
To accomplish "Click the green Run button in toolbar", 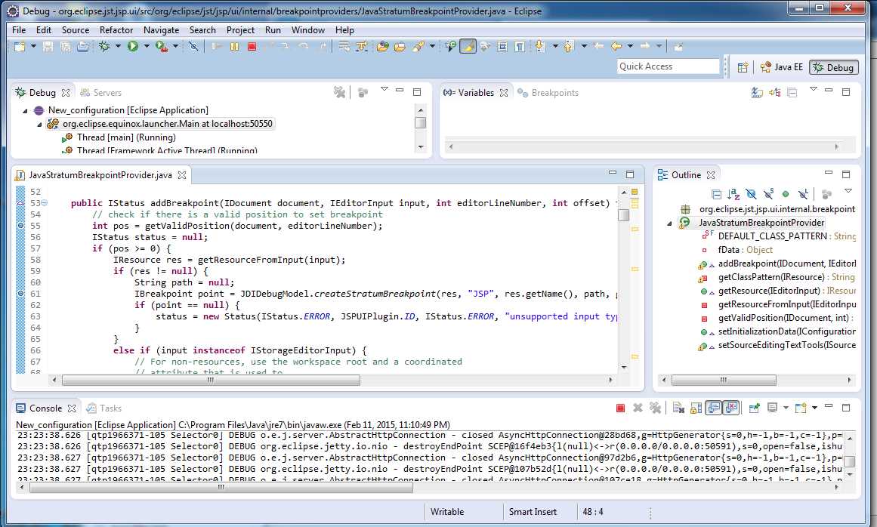I will pos(133,47).
